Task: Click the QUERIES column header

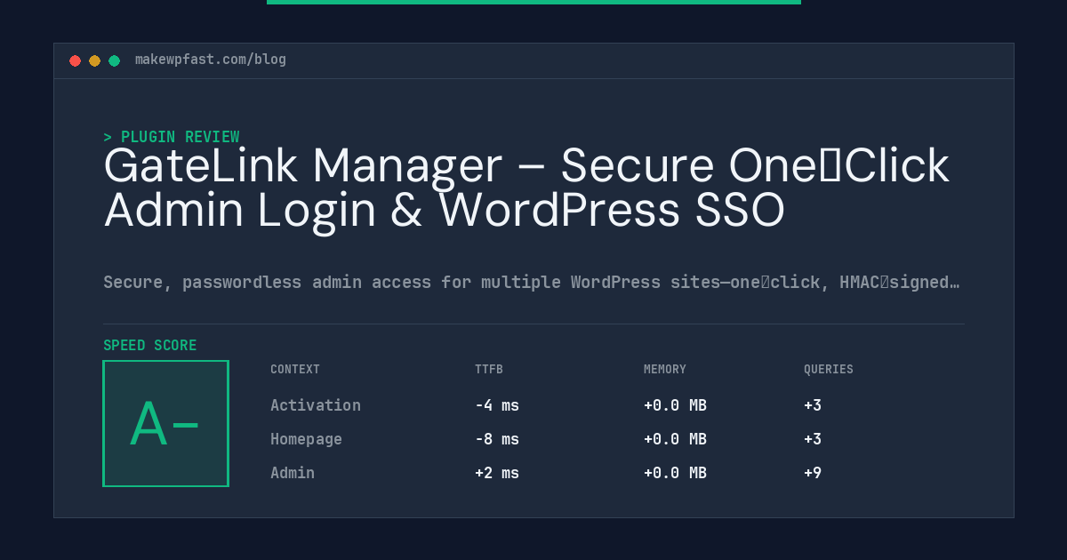Action: coord(829,369)
